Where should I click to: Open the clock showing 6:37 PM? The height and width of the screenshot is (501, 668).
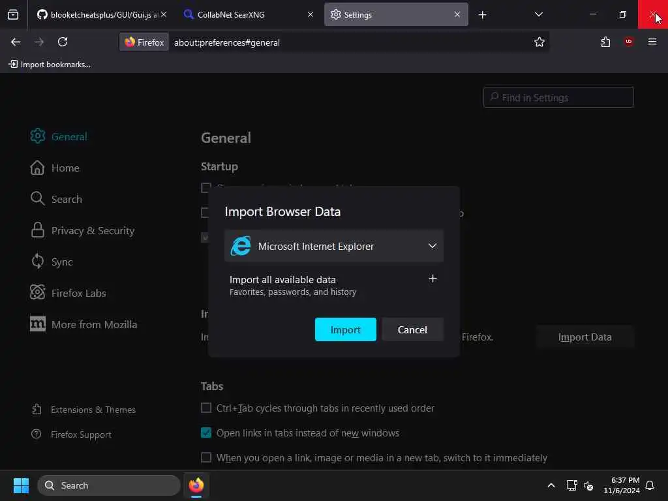[x=622, y=485]
